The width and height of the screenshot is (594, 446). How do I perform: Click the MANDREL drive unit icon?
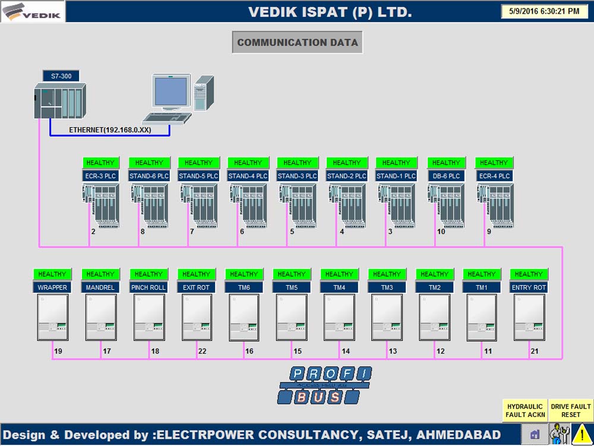coord(101,318)
